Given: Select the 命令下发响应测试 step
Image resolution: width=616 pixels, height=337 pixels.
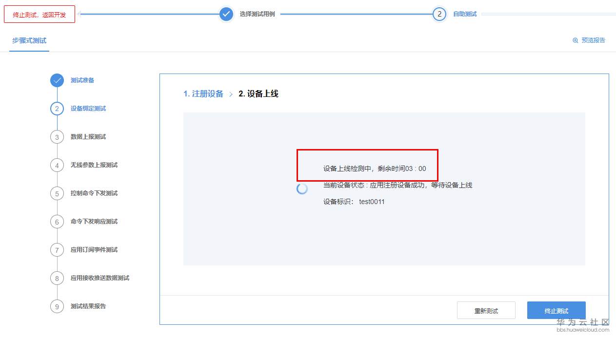Looking at the screenshot, I should [94, 222].
